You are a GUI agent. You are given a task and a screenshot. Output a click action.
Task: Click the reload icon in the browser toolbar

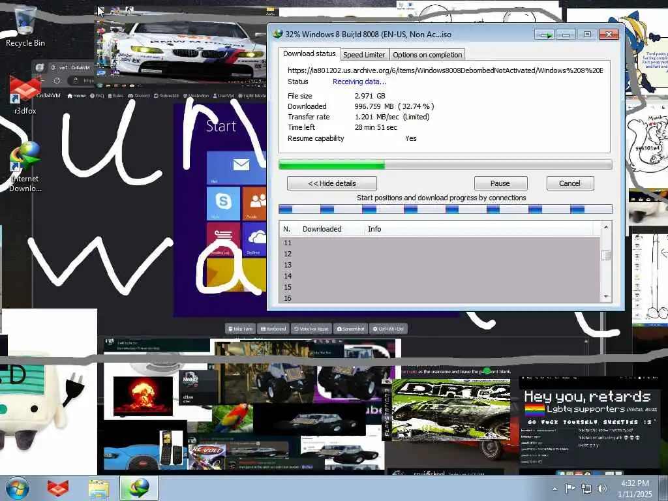(57, 80)
